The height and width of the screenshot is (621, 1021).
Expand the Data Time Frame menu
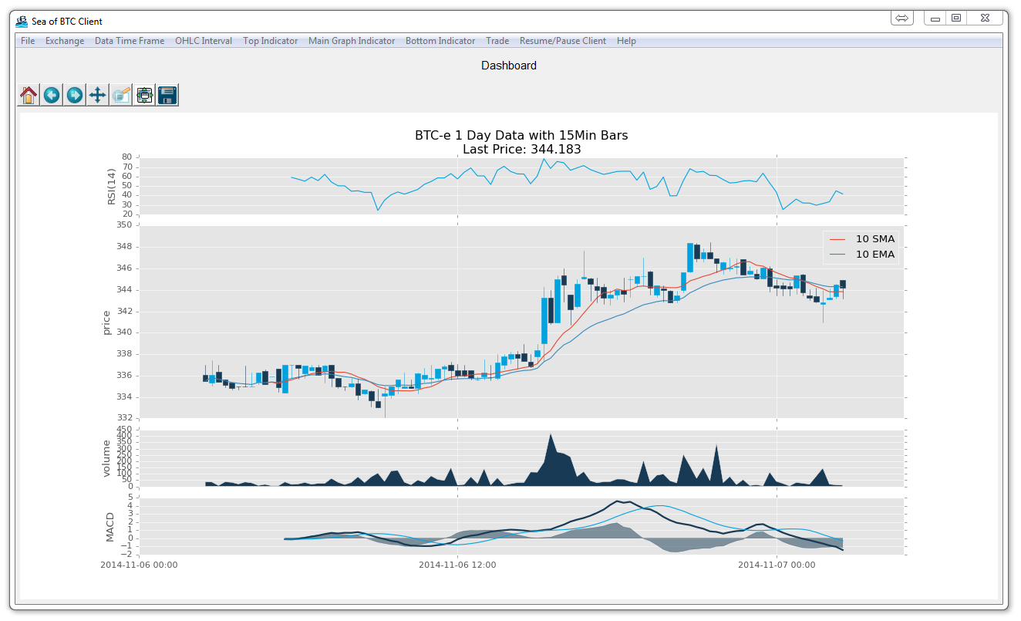click(130, 41)
